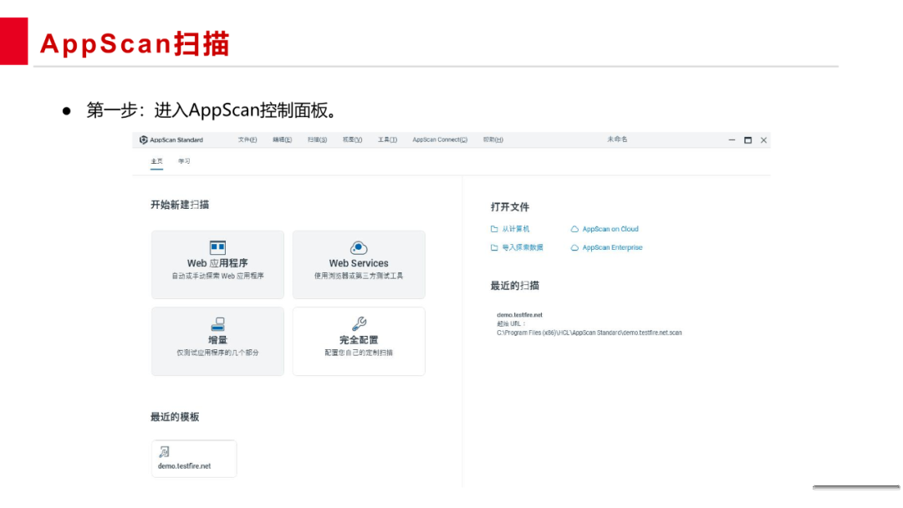Choose the 完全配置 scan card
The image size is (903, 508).
(x=359, y=341)
